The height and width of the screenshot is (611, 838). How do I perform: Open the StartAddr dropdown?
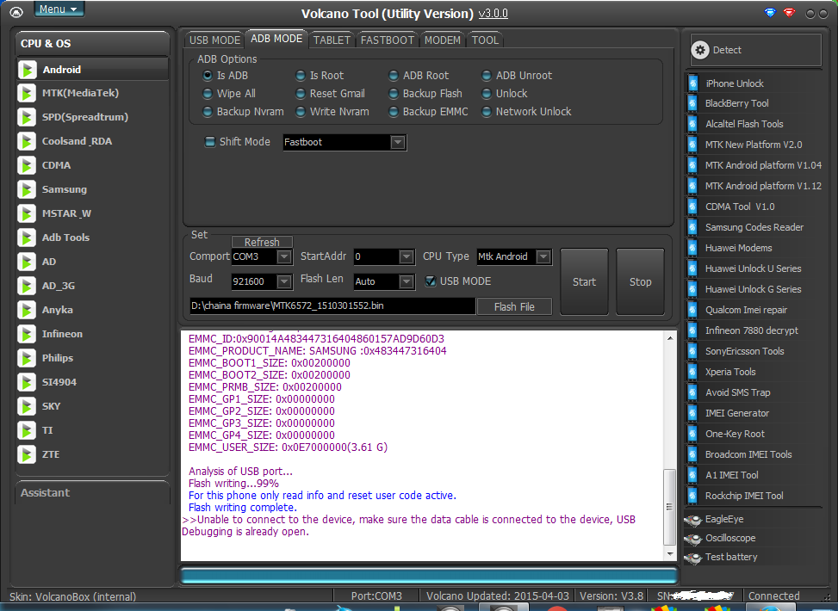point(407,257)
